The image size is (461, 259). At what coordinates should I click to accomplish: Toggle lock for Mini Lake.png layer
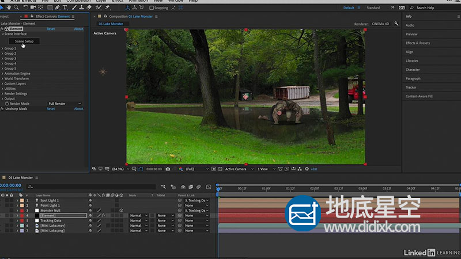tap(12, 231)
